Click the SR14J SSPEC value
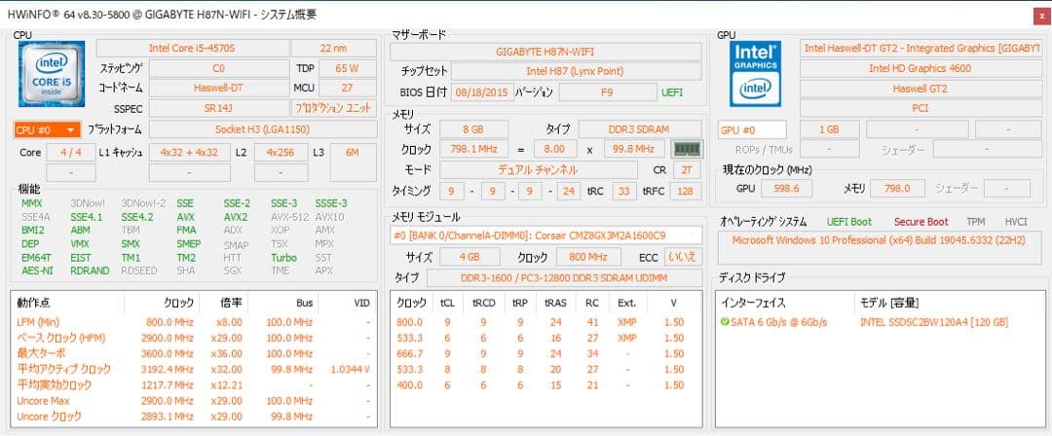Screen dimensions: 1052x436 point(219,108)
